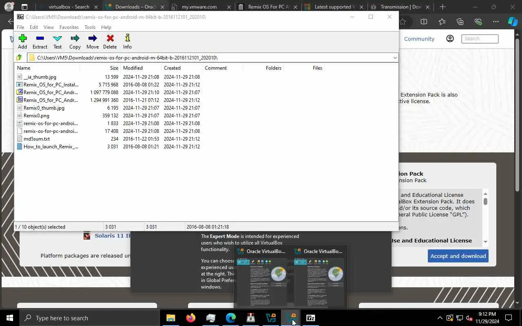Click the Files column header

(304, 68)
